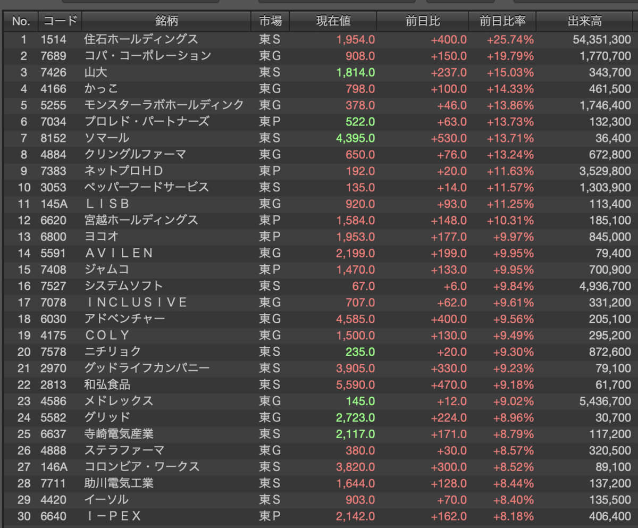
Task: Select コロンビア・ワークス stock name
Action: pyautogui.click(x=142, y=467)
